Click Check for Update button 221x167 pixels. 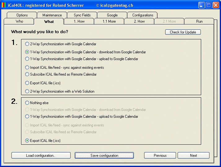pos(183,32)
